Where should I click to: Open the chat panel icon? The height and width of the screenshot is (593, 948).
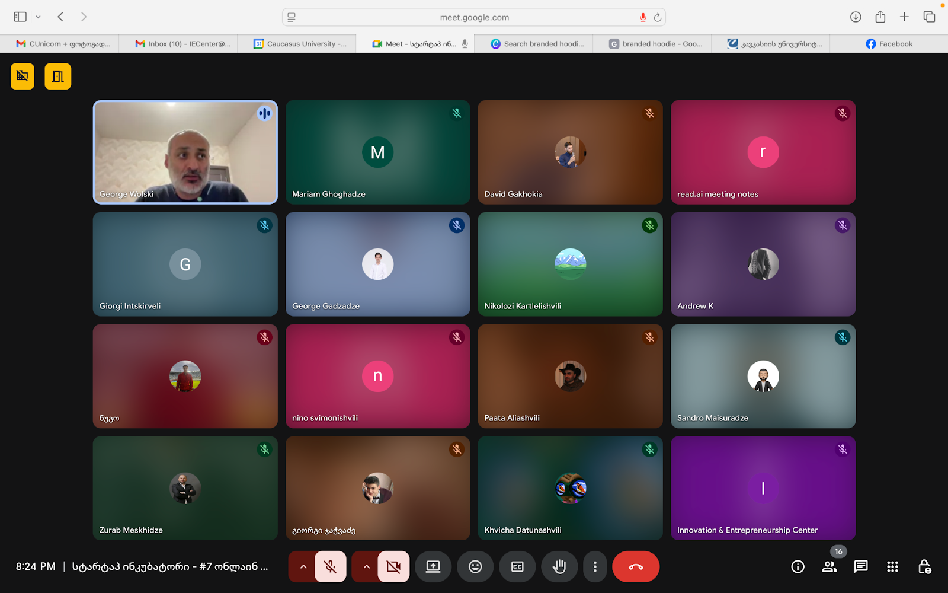point(861,567)
